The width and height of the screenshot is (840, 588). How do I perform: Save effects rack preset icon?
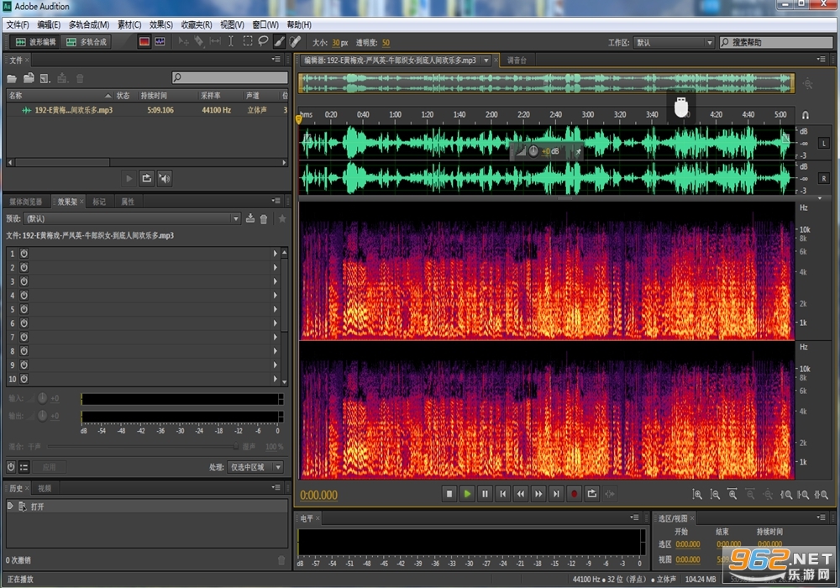(249, 218)
